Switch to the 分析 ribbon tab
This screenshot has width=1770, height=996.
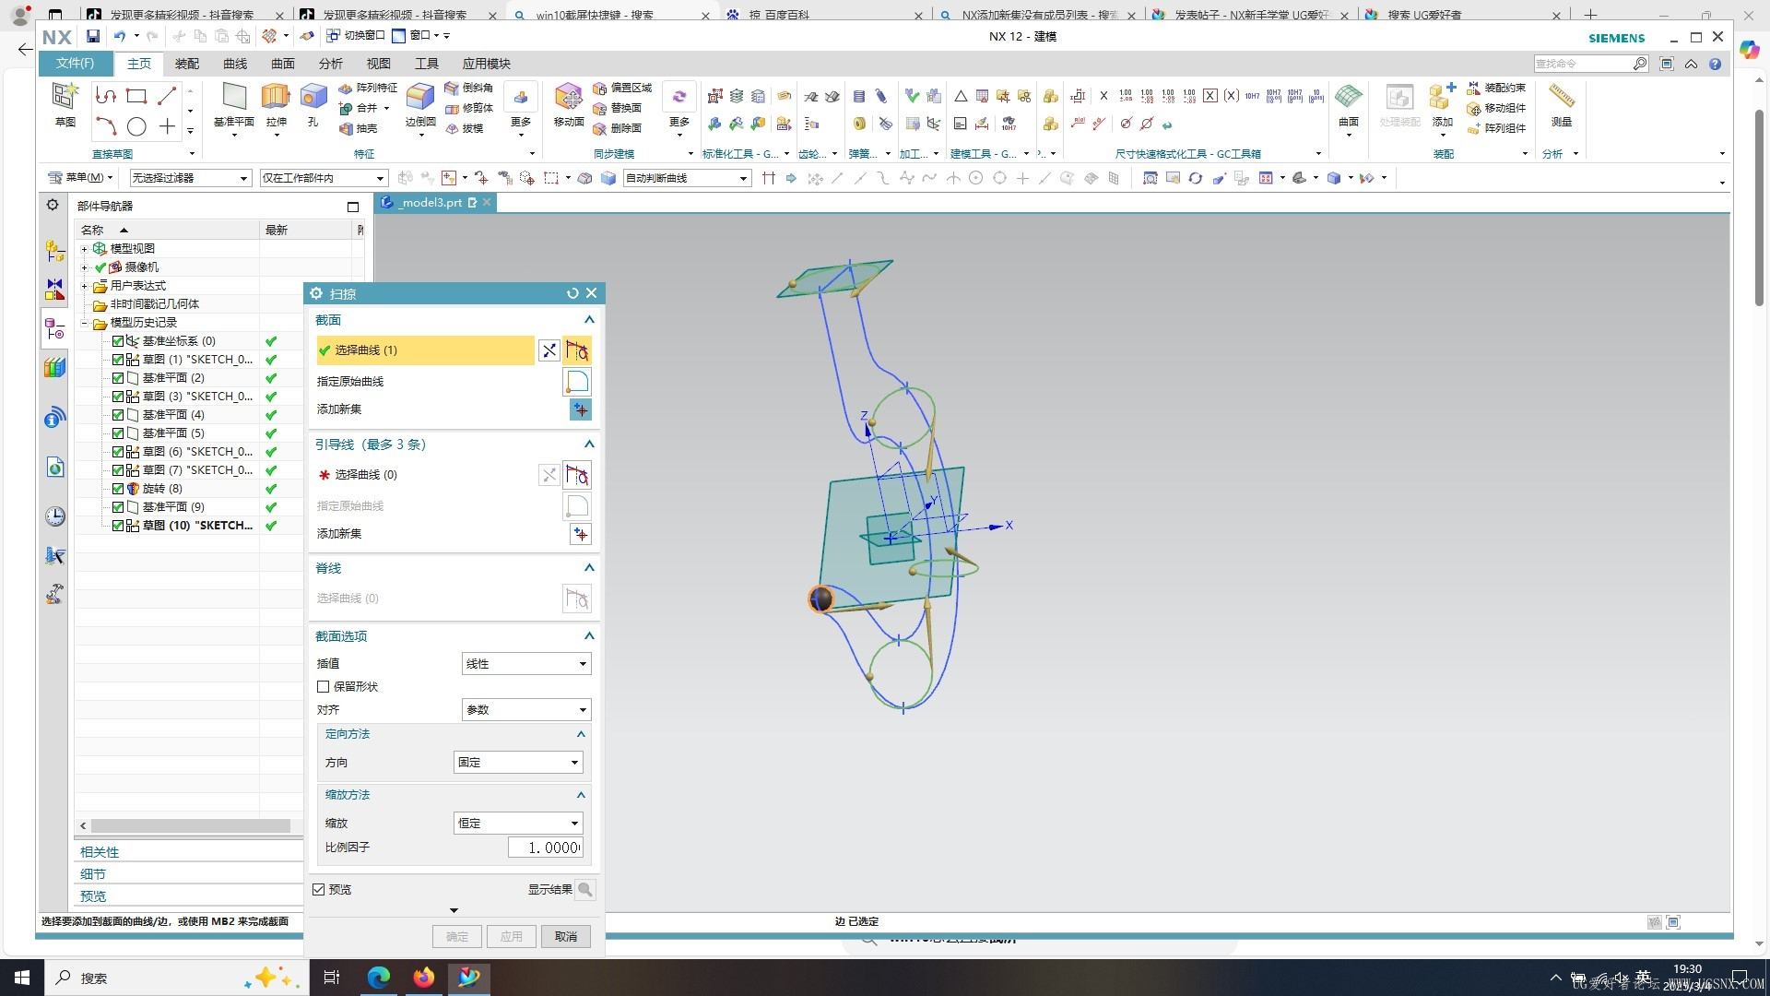click(331, 64)
